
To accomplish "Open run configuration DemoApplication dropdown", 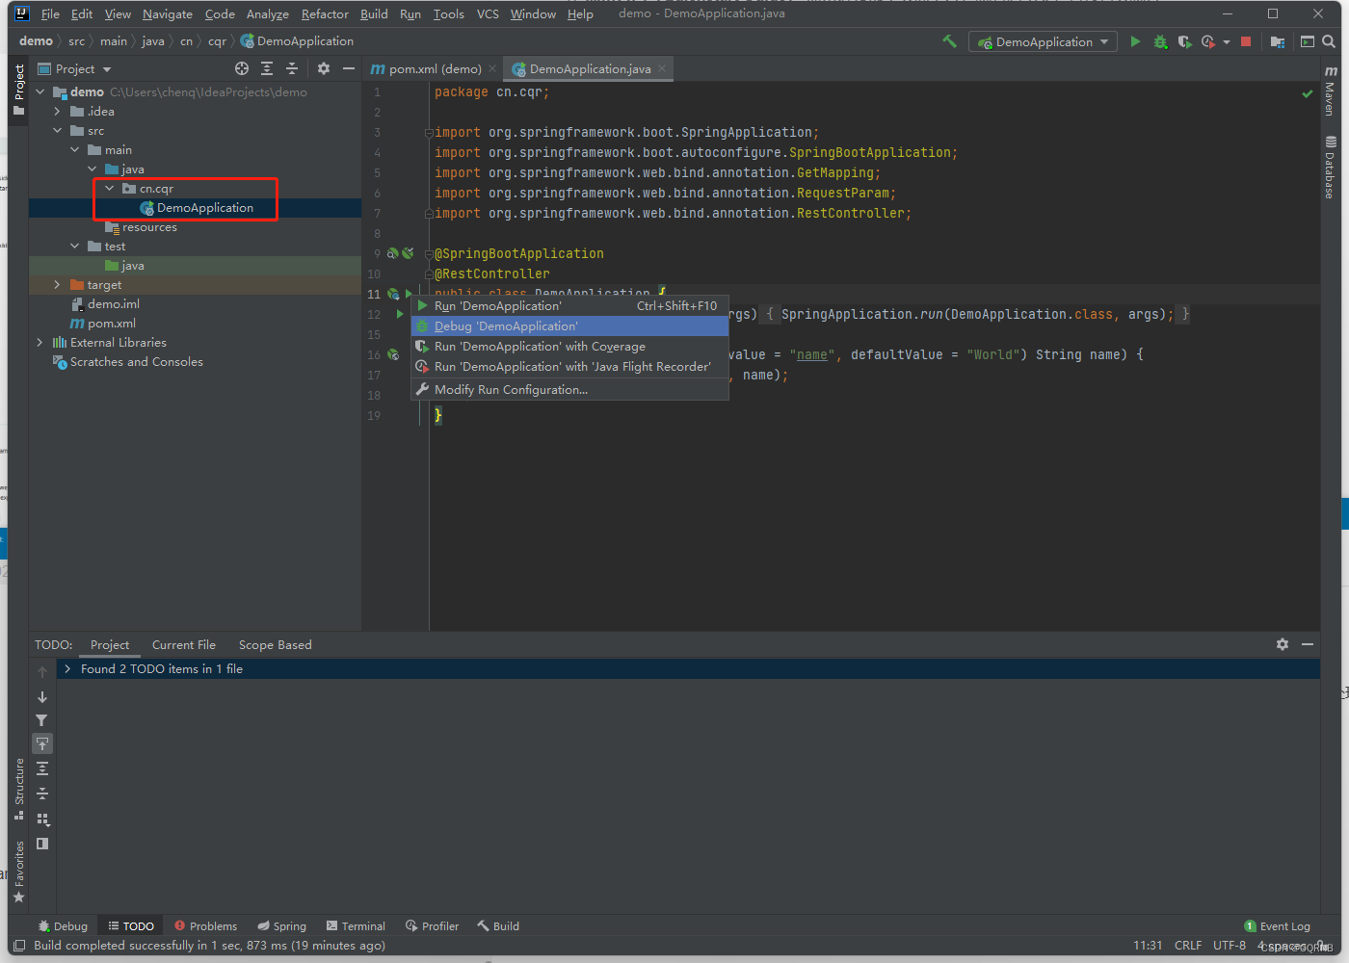I will [x=1043, y=41].
